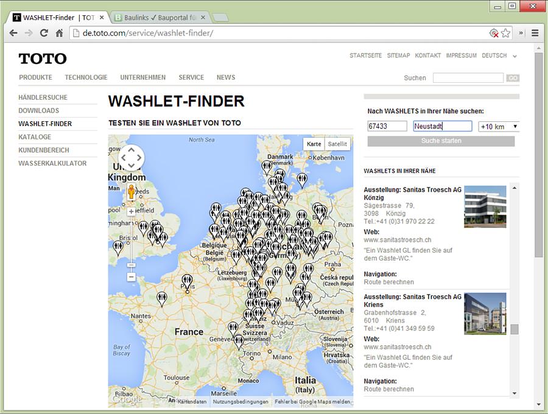
Task: Select the washlet marker near Paris
Action: [x=187, y=282]
